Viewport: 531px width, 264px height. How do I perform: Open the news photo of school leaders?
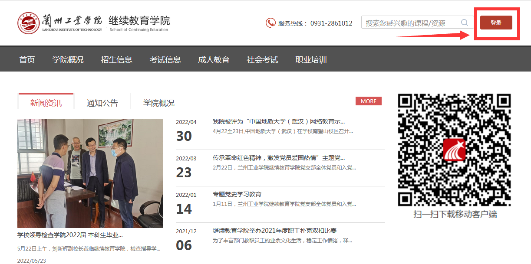(x=90, y=173)
